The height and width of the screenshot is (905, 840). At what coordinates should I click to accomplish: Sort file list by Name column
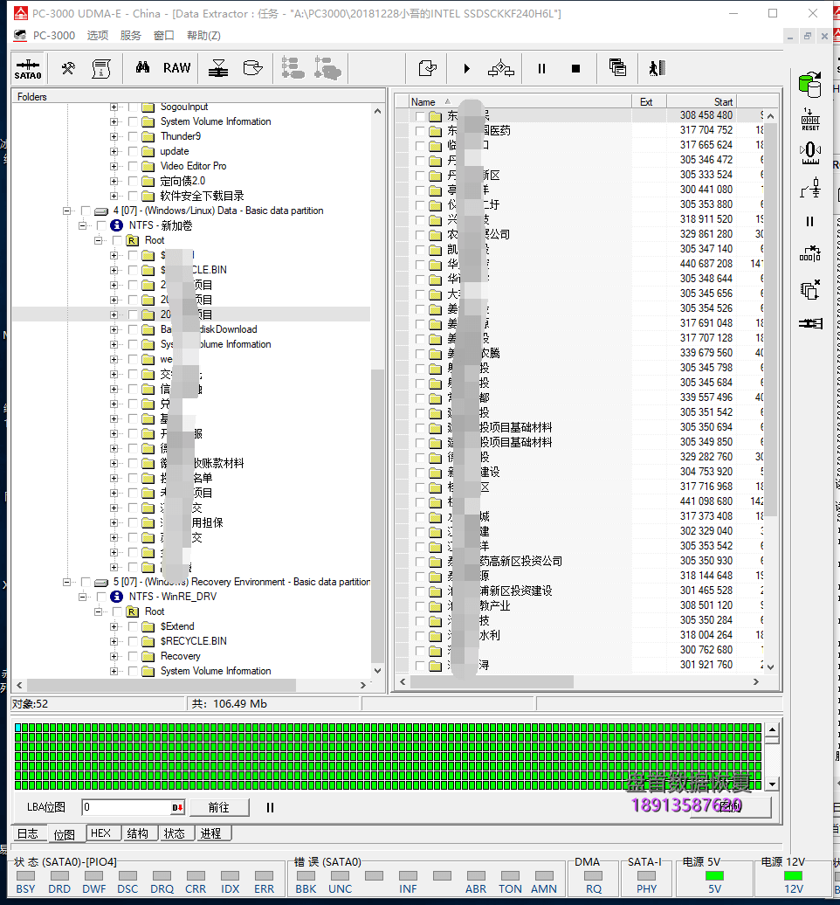pyautogui.click(x=520, y=101)
